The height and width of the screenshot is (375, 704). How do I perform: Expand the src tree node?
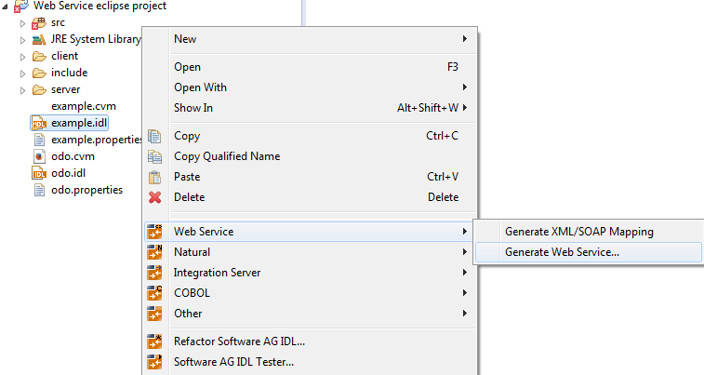pos(23,23)
